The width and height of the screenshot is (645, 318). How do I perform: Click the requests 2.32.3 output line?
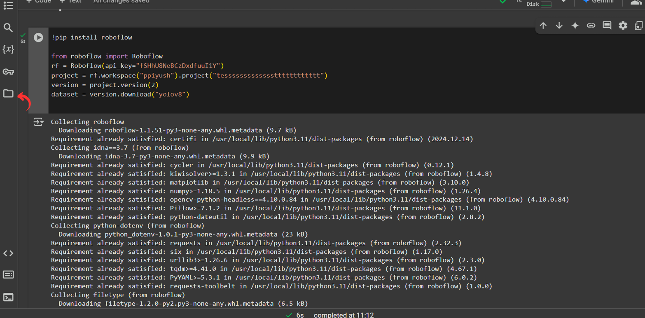point(256,243)
